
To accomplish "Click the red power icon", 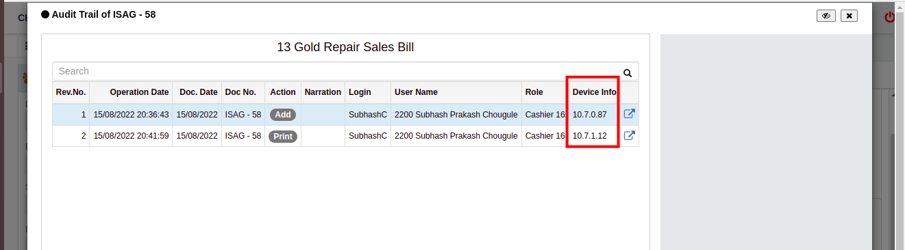I will pos(890,17).
